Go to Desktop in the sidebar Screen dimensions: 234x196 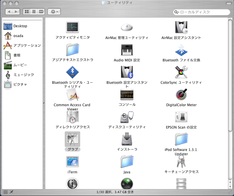pyautogui.click(x=15, y=26)
